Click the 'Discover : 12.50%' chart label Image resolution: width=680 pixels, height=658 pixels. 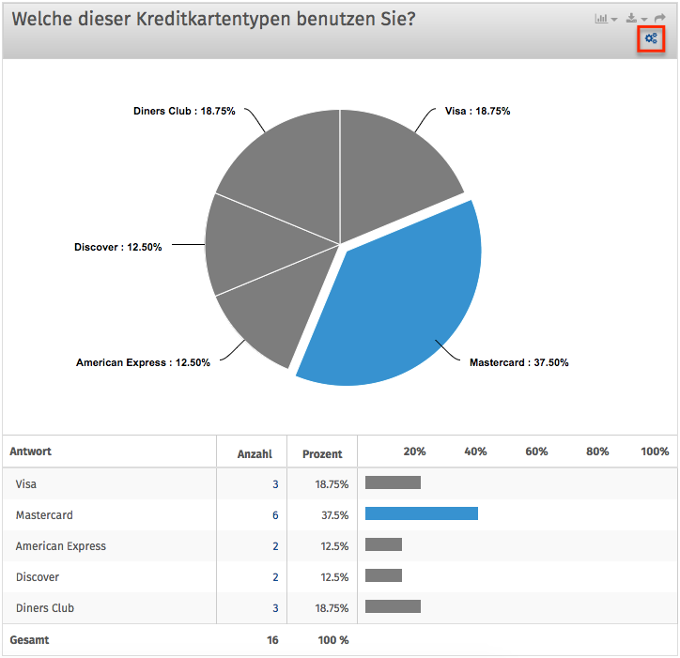pyautogui.click(x=118, y=247)
